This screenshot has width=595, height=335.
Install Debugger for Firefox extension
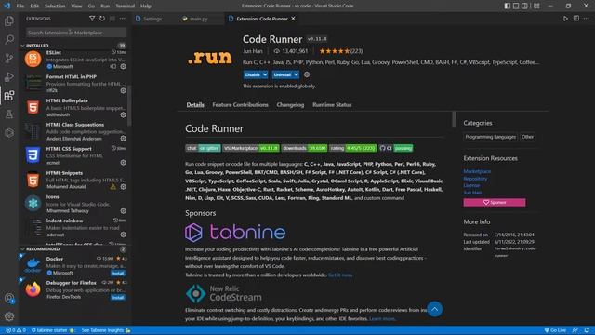[118, 298]
